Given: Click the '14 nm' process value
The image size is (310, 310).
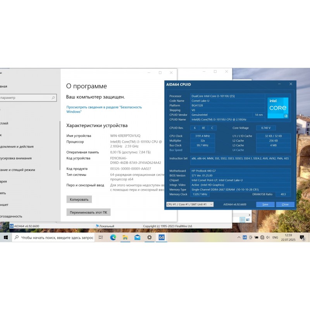Looking at the screenshot, I should 259,115.
